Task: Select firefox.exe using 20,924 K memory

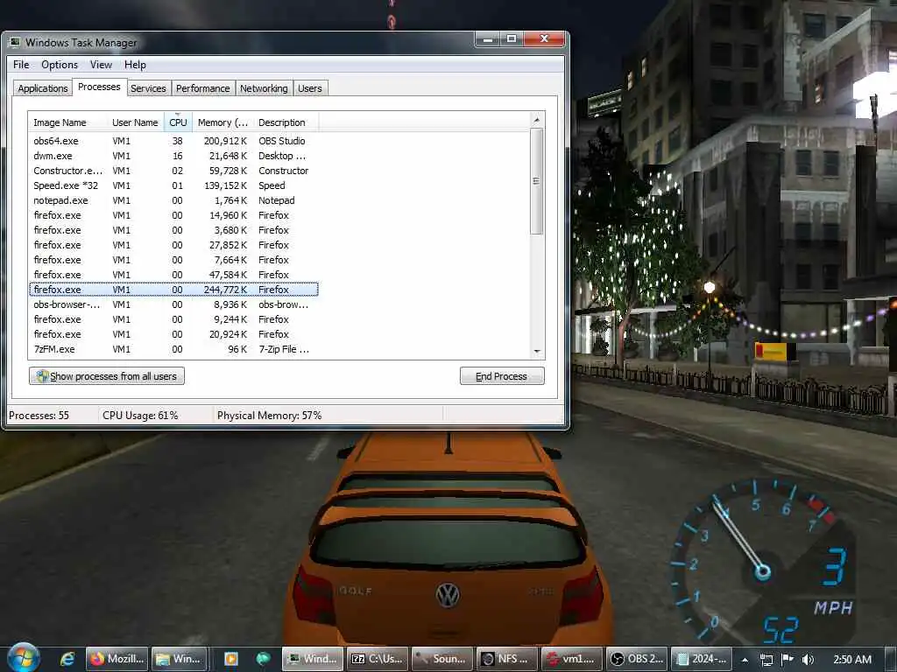Action: (173, 334)
